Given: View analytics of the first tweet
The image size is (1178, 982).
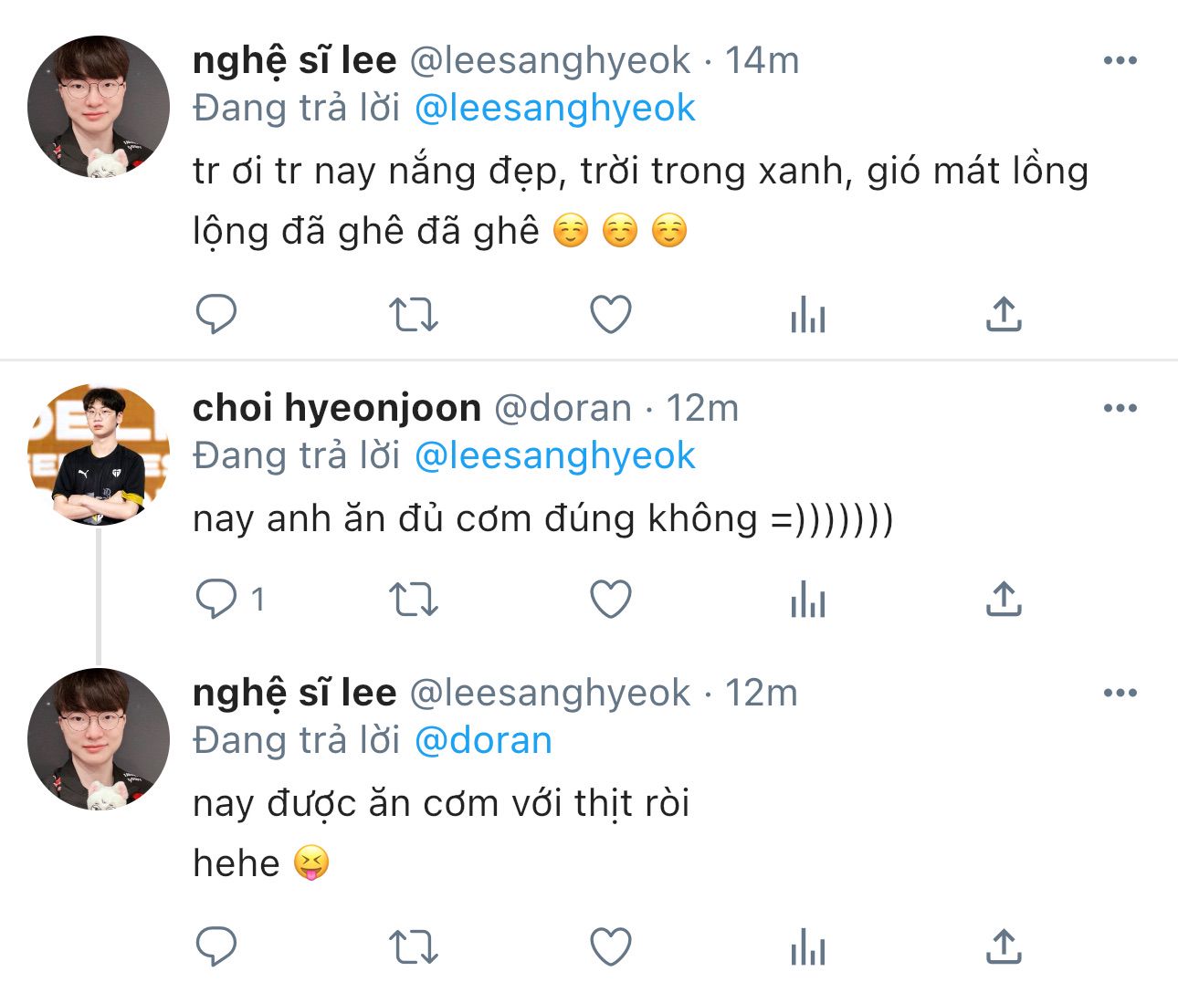Looking at the screenshot, I should pyautogui.click(x=807, y=316).
